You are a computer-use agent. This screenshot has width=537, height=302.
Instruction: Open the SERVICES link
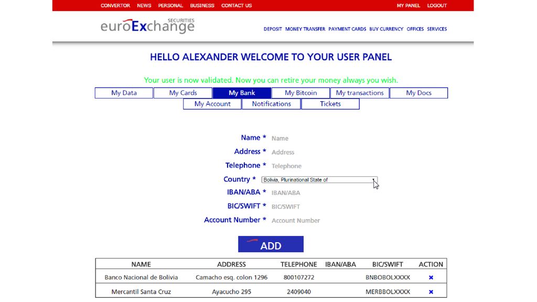pos(437,29)
